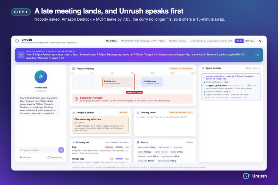The width and height of the screenshot is (278, 185).
Task: Click the ok status badge on suggest_quick_meal
Action: tap(249, 85)
